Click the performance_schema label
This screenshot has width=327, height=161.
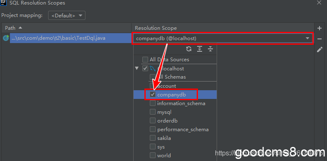[183, 130]
